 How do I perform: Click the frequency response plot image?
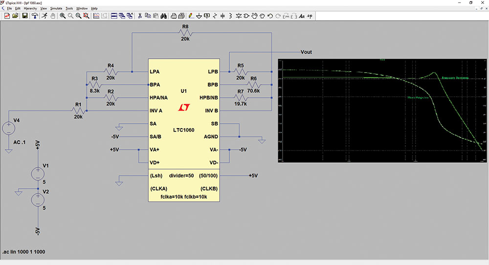click(382, 110)
